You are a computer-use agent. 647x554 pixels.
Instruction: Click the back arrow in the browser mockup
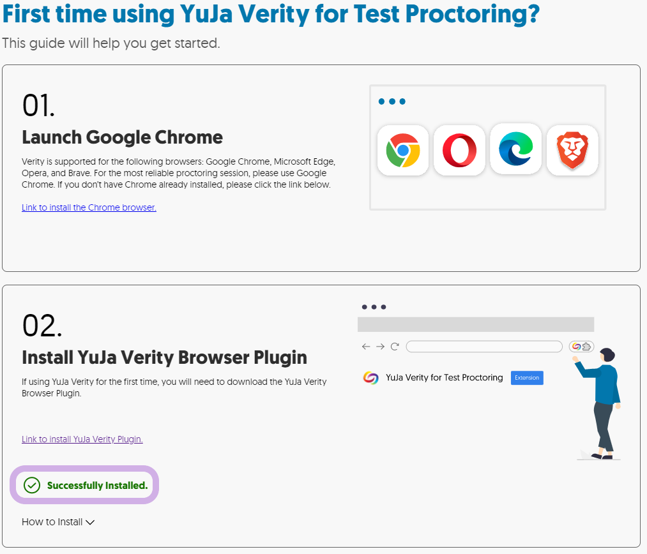(365, 346)
